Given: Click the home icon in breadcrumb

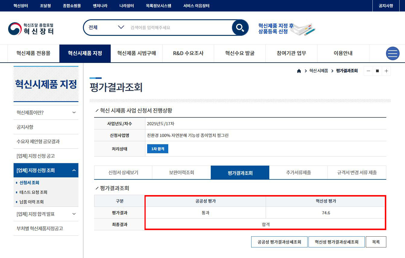Looking at the screenshot, I should tap(299, 71).
